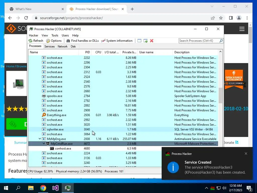Sort by the Description column header
257x193 pixels.
click(195, 52)
